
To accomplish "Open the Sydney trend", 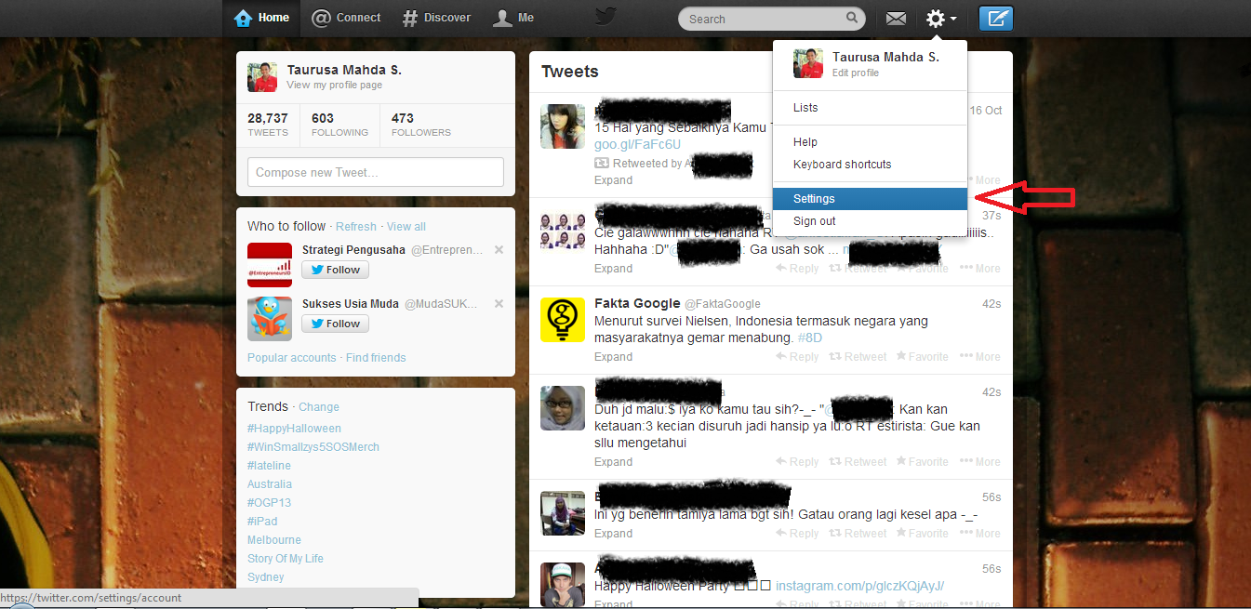I will coord(266,577).
